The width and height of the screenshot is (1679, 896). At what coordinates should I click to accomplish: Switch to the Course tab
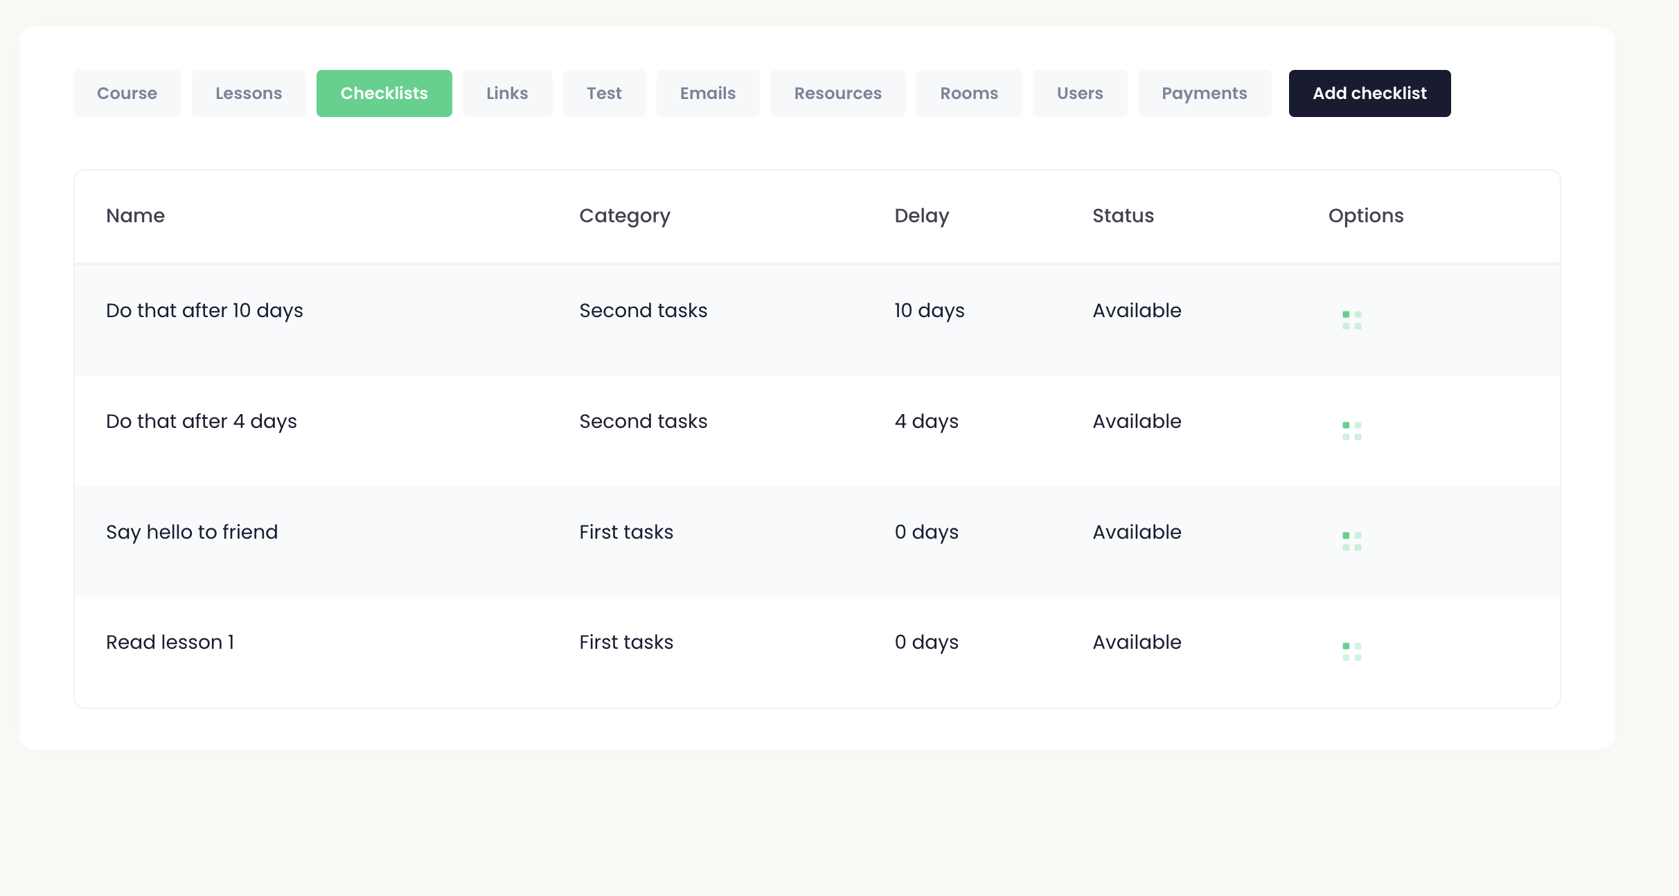point(127,93)
